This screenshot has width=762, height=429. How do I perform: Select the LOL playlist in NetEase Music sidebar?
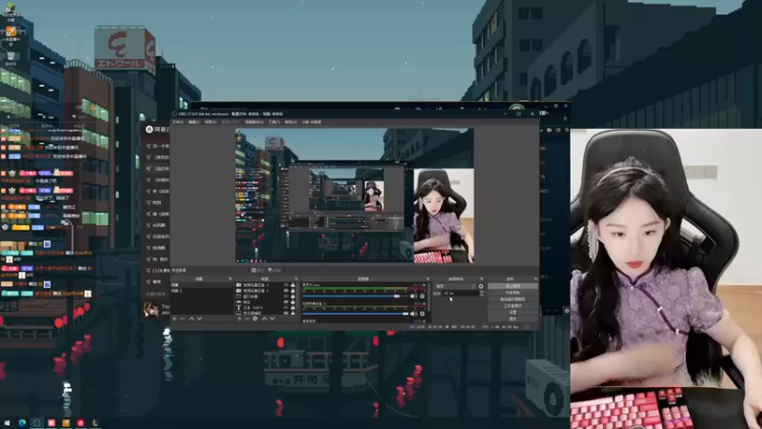[160, 271]
